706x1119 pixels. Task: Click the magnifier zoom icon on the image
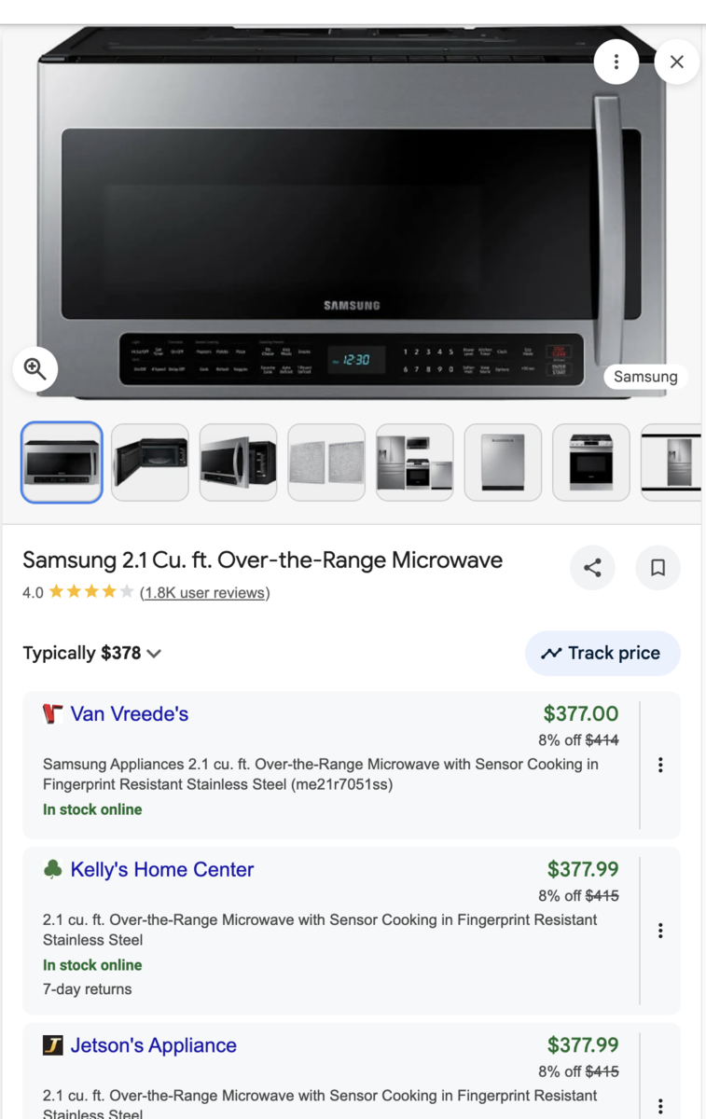click(35, 368)
